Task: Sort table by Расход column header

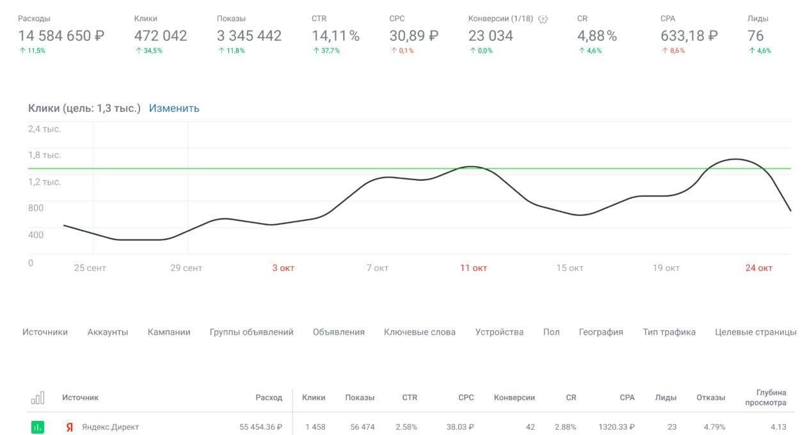Action: [x=269, y=397]
